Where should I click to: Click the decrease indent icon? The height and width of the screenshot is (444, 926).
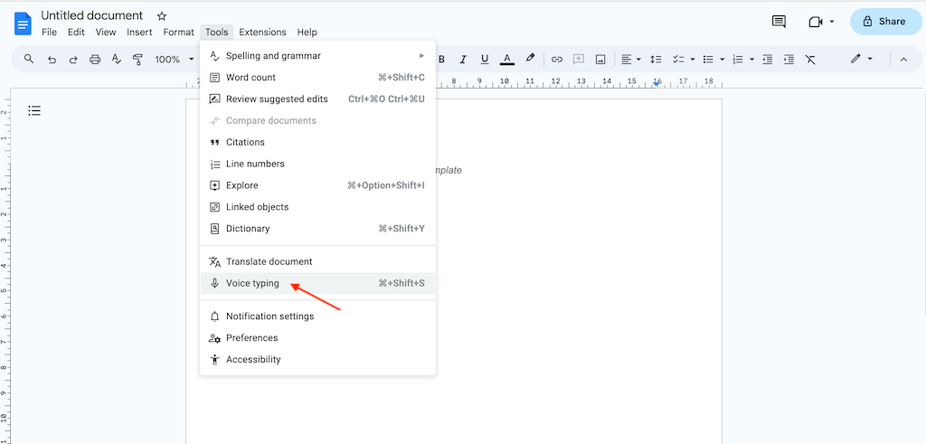click(x=767, y=59)
